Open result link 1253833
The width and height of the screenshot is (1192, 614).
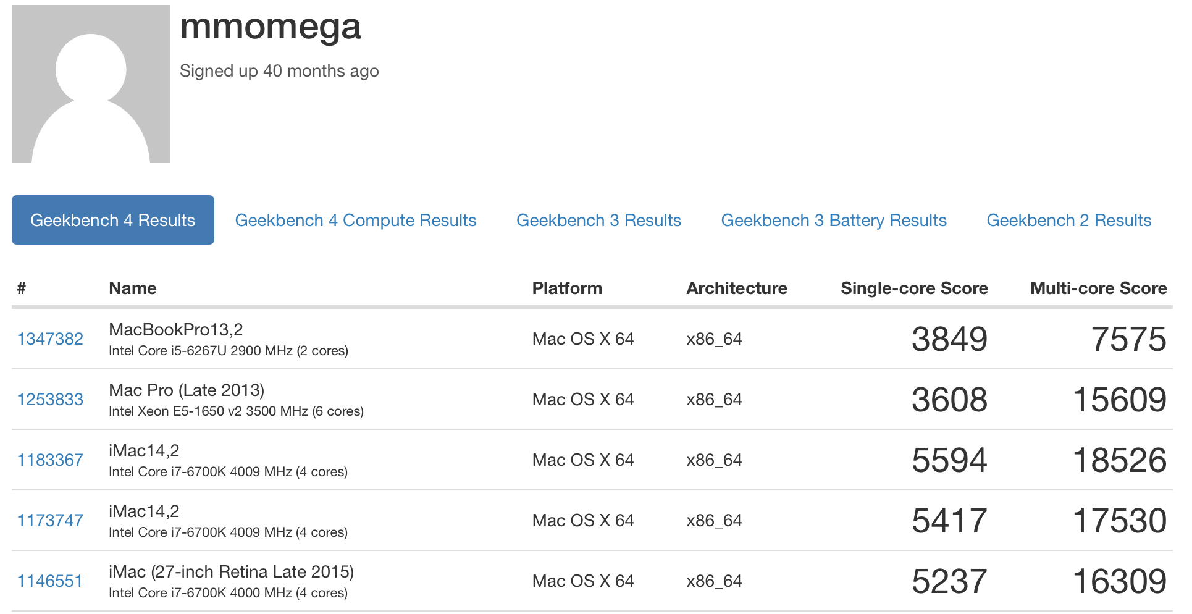click(50, 400)
